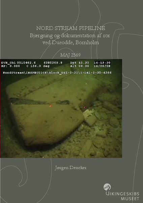Click the 14/06/08 date overlay
143x203 pixels.
pyautogui.click(x=102, y=66)
